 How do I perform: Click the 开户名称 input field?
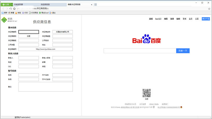(x=63, y=75)
